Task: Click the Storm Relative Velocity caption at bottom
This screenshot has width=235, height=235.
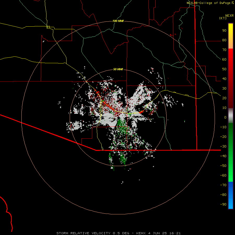Action: pyautogui.click(x=118, y=233)
